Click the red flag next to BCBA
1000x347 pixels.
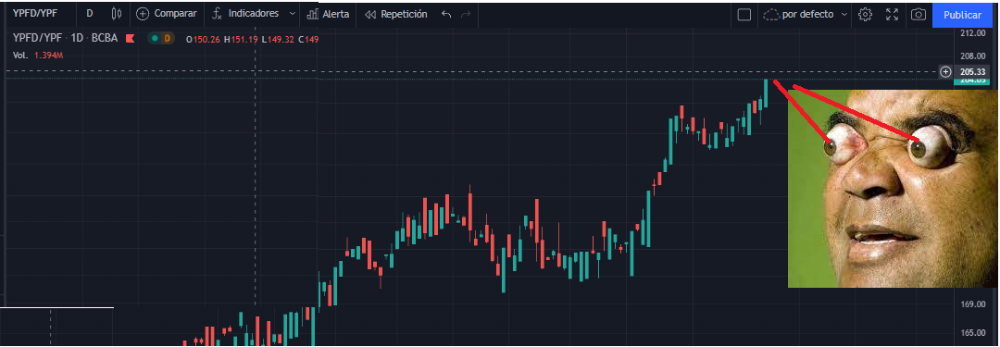tap(131, 38)
